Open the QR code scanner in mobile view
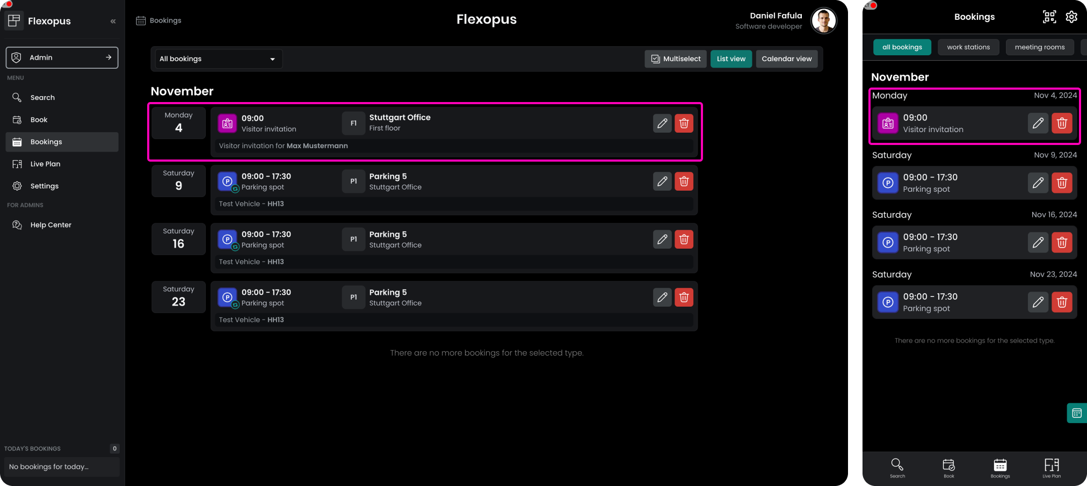The width and height of the screenshot is (1087, 486). 1049,17
